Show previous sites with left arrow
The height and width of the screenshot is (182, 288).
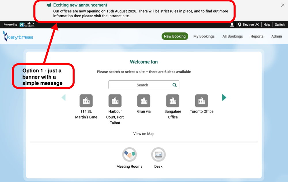64,98
